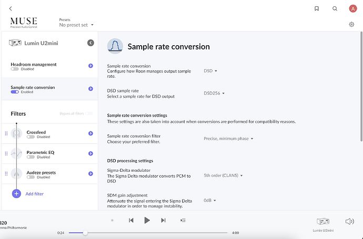Open Audeze presets settings arrow
The image size is (363, 239).
[x=90, y=173]
